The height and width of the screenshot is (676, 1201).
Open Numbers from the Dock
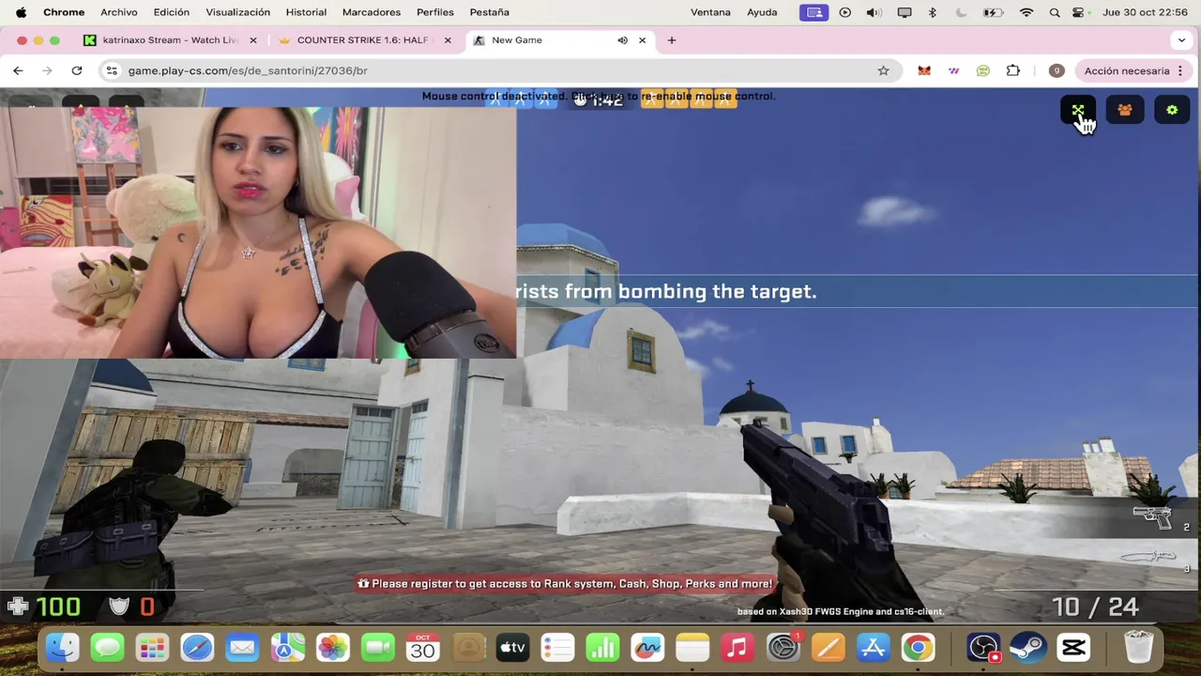tap(602, 648)
